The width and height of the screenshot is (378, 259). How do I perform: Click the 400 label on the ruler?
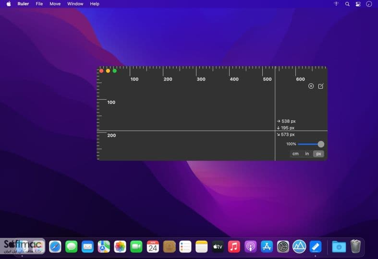234,79
